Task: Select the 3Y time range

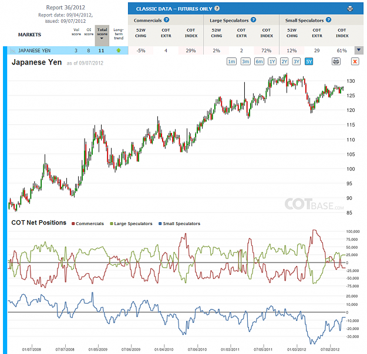Action: 297,62
